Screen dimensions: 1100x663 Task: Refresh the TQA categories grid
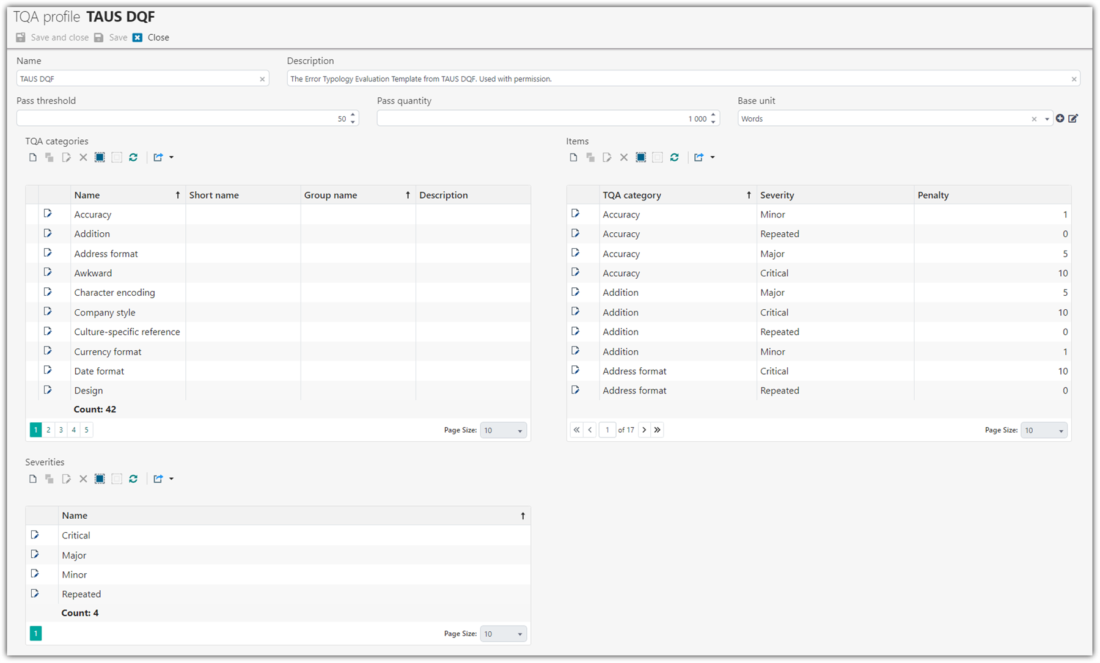point(133,158)
